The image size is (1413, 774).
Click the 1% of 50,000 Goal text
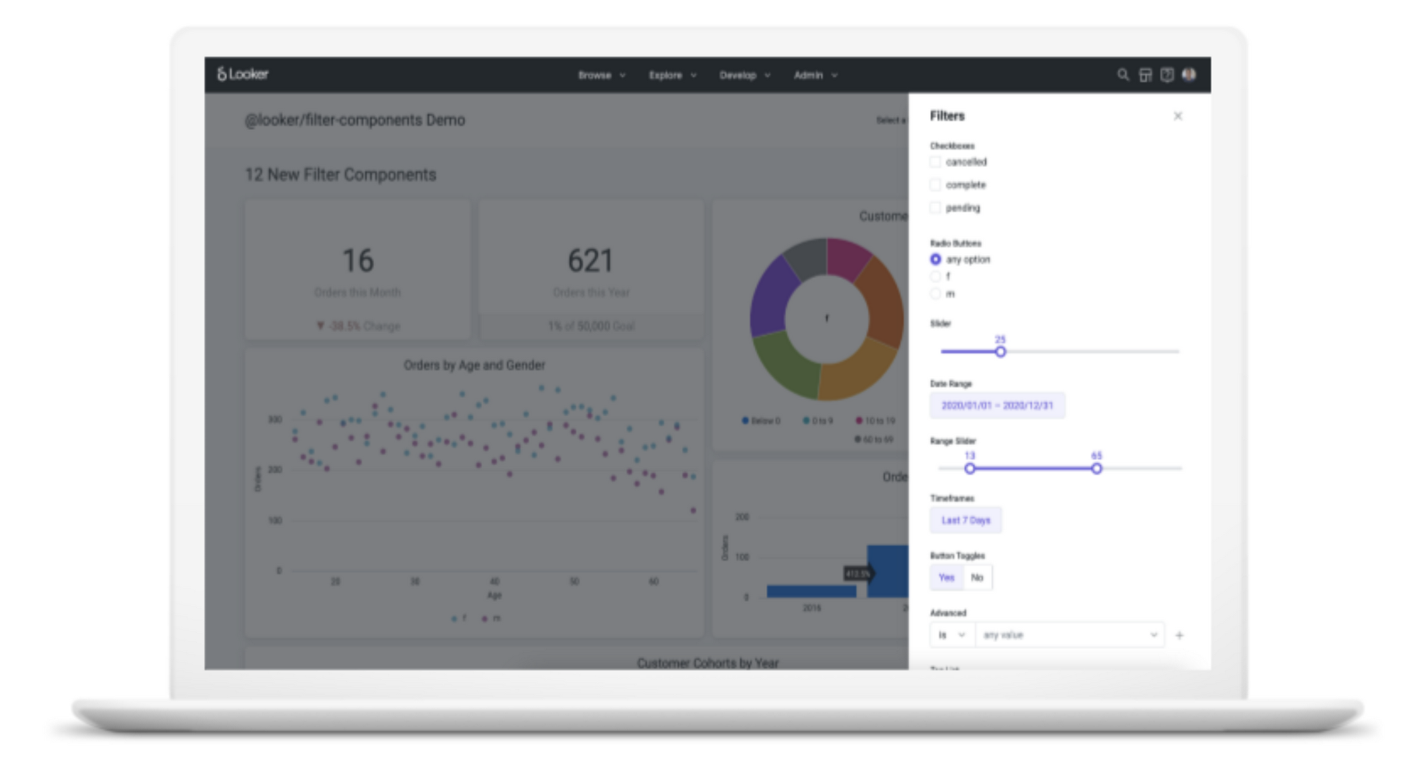point(591,326)
